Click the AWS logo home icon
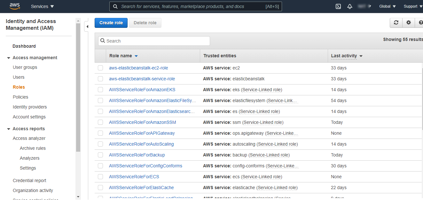Viewport: 423px width, 200px height. (15, 6)
